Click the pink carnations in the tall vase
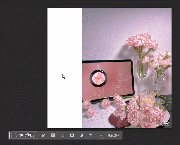Viewport: 180px width, 145px height. (142, 42)
